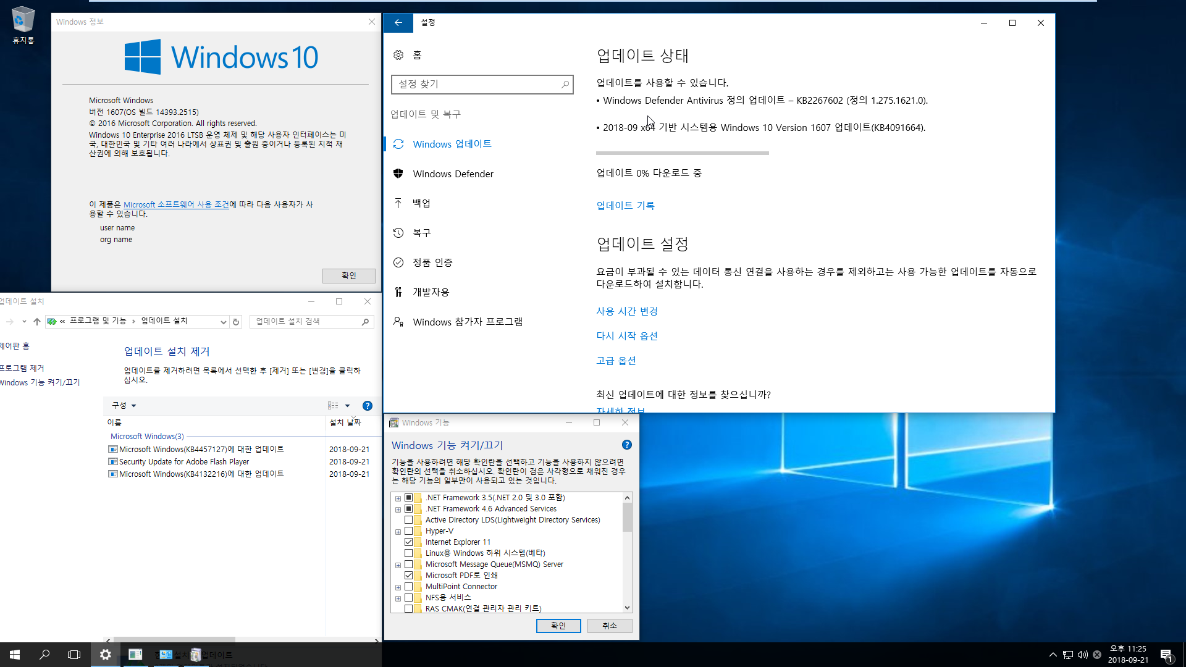Viewport: 1186px width, 667px height.
Task: Open the Start menu
Action: coord(15,655)
